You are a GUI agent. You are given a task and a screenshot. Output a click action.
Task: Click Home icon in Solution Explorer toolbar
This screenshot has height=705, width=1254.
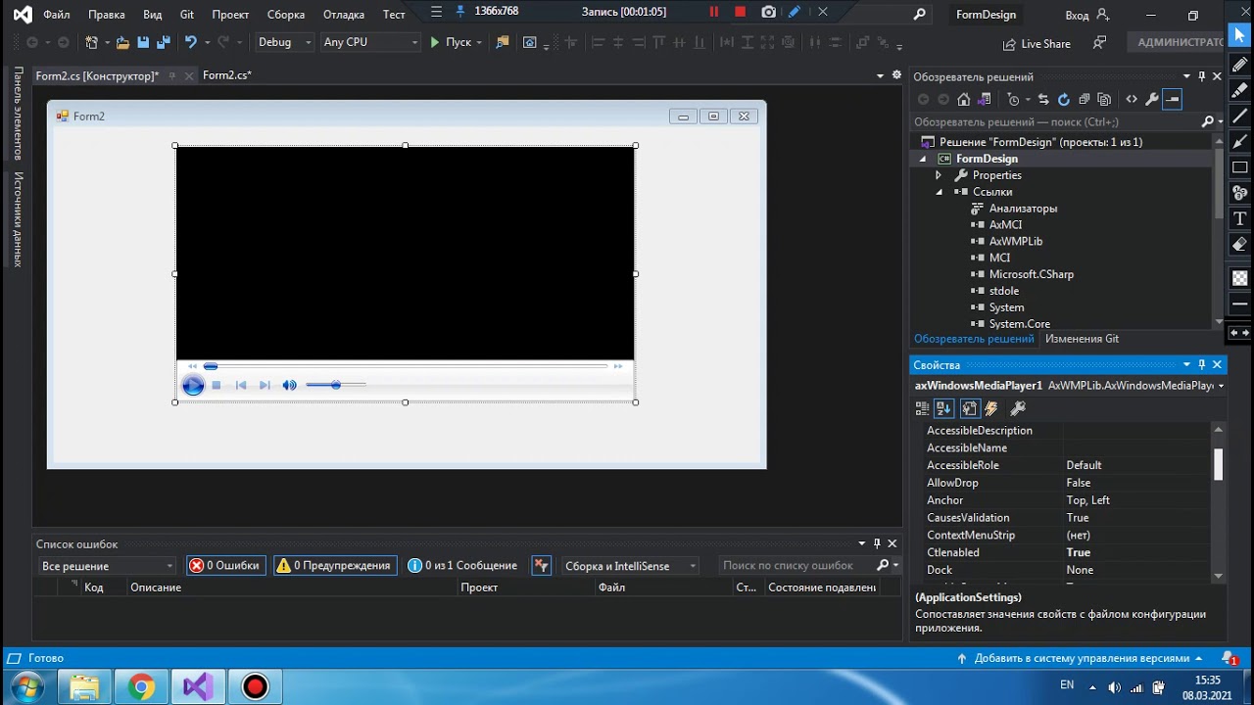tap(964, 99)
